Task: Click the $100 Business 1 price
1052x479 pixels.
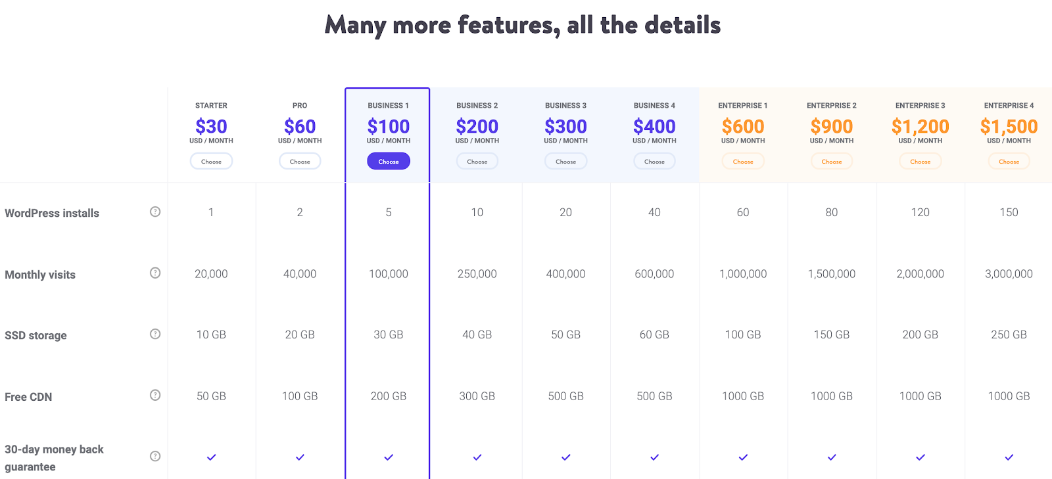Action: click(x=389, y=126)
